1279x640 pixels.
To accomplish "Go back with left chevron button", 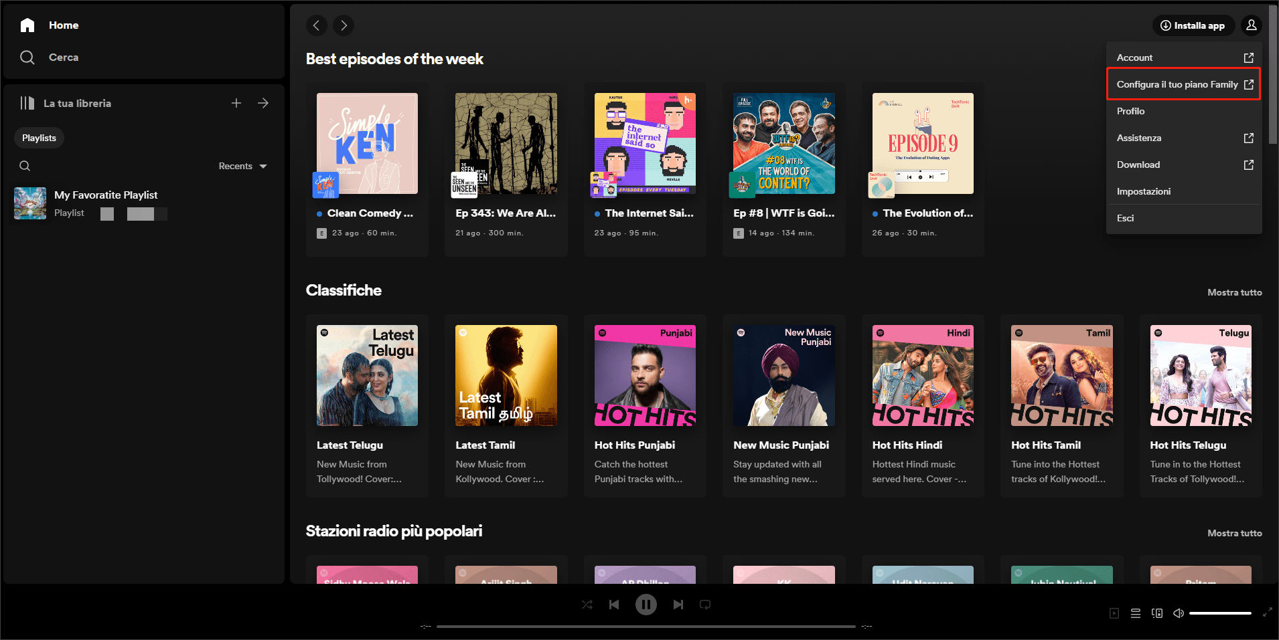I will 317,25.
